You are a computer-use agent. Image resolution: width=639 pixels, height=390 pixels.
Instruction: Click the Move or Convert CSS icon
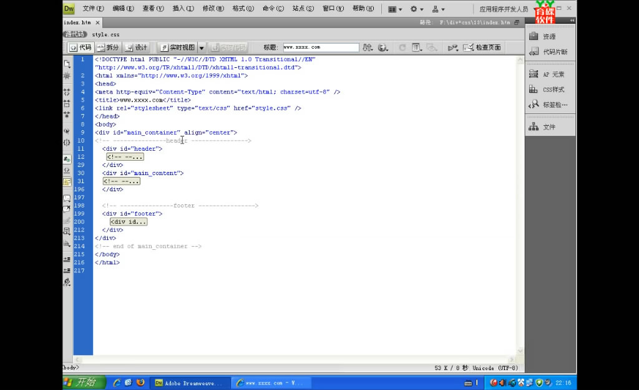click(x=67, y=243)
